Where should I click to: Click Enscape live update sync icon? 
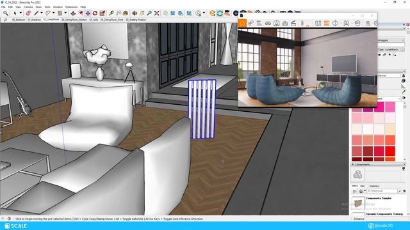click(x=220, y=13)
